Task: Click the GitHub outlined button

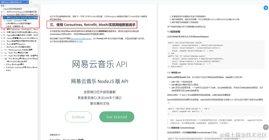Action: click(78, 117)
